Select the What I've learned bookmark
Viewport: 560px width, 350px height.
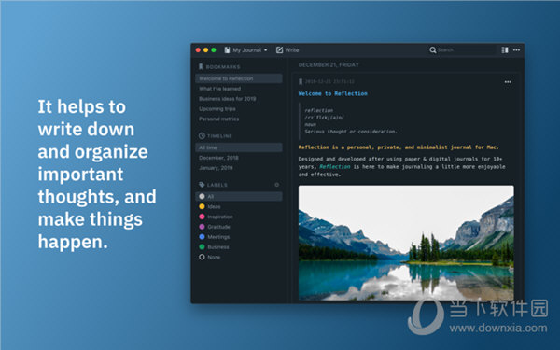point(219,89)
